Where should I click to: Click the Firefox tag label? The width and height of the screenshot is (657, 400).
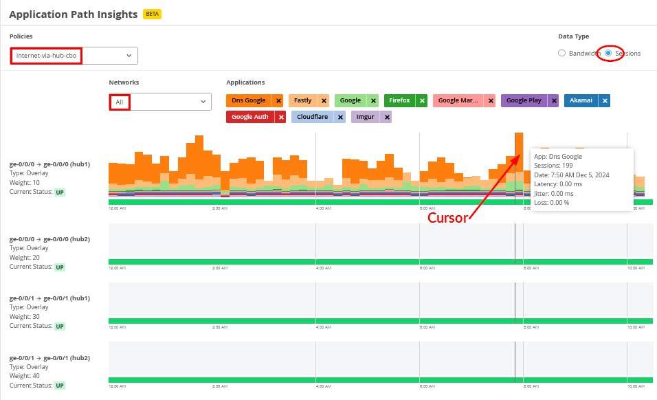tap(399, 100)
